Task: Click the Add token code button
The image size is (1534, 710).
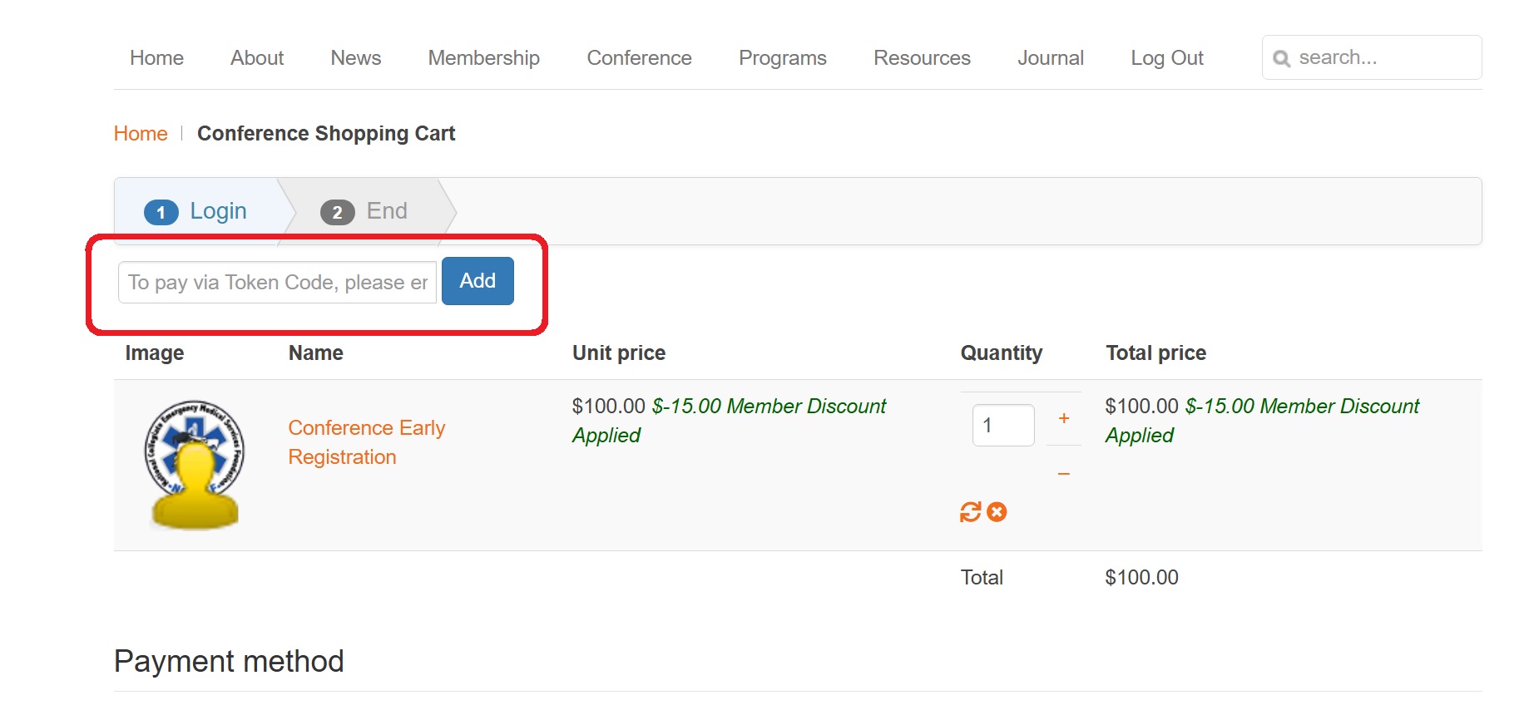Action: pos(478,281)
